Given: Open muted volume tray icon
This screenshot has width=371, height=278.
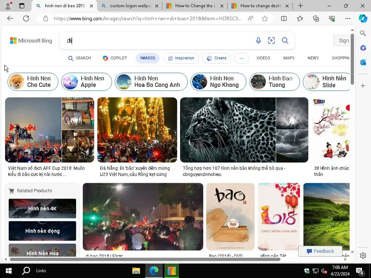Looking at the screenshot, I should [324, 271].
